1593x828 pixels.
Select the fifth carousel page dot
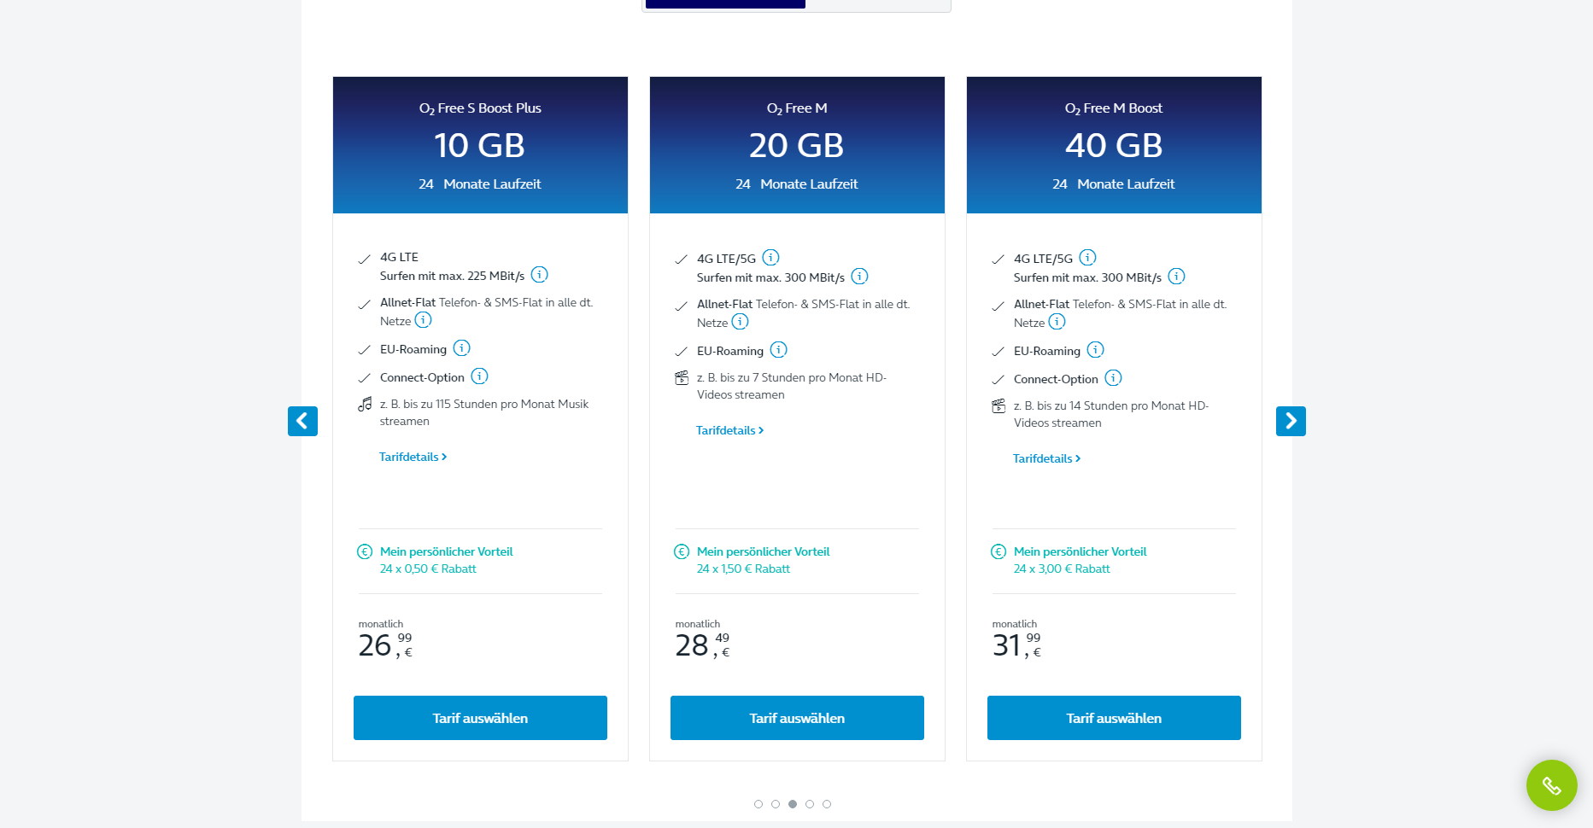(827, 804)
